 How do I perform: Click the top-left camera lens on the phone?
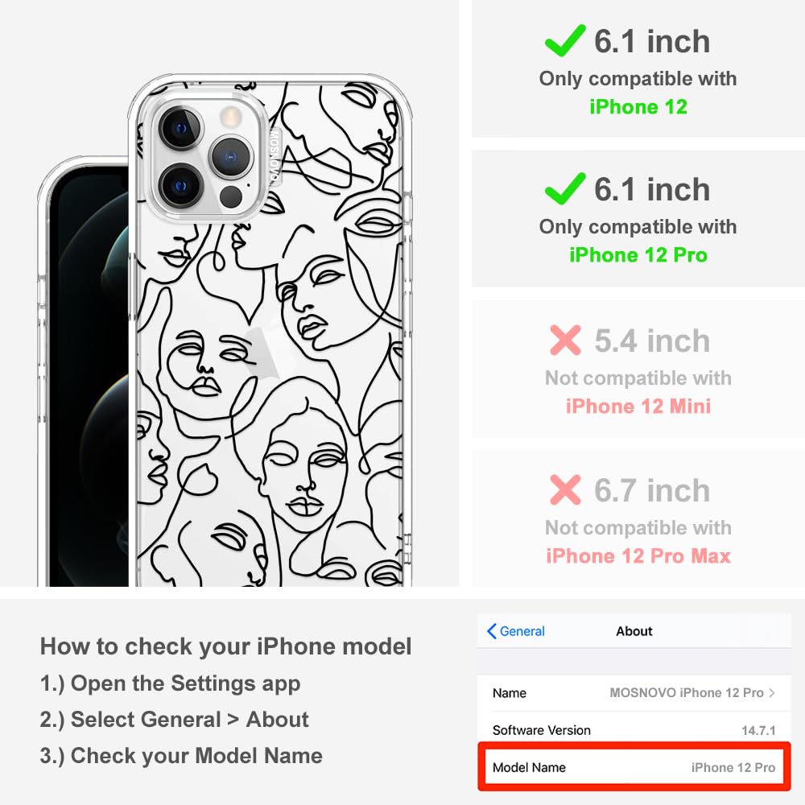tap(180, 128)
